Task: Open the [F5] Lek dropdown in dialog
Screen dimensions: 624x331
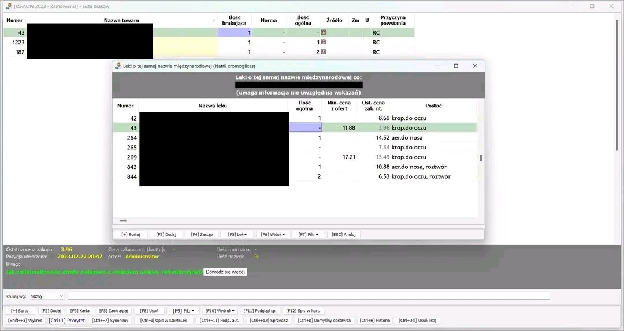Action: coord(237,235)
